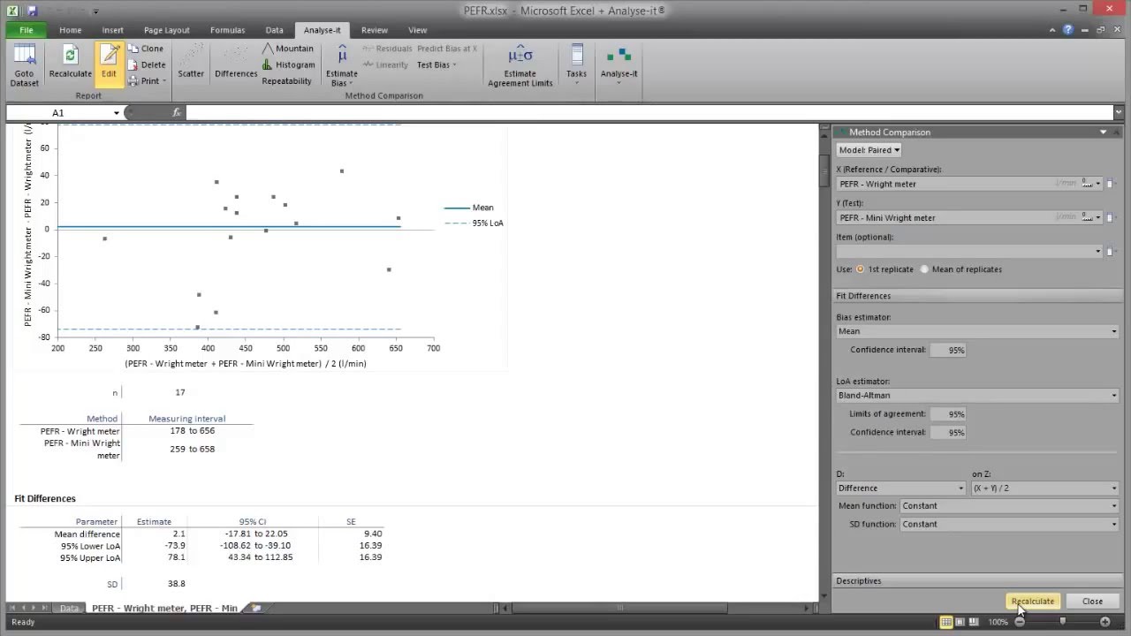Close the Method Comparison panel
Screen dimensions: 1131x636
click(x=1092, y=601)
